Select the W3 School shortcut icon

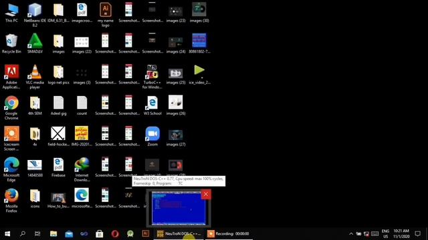click(152, 105)
